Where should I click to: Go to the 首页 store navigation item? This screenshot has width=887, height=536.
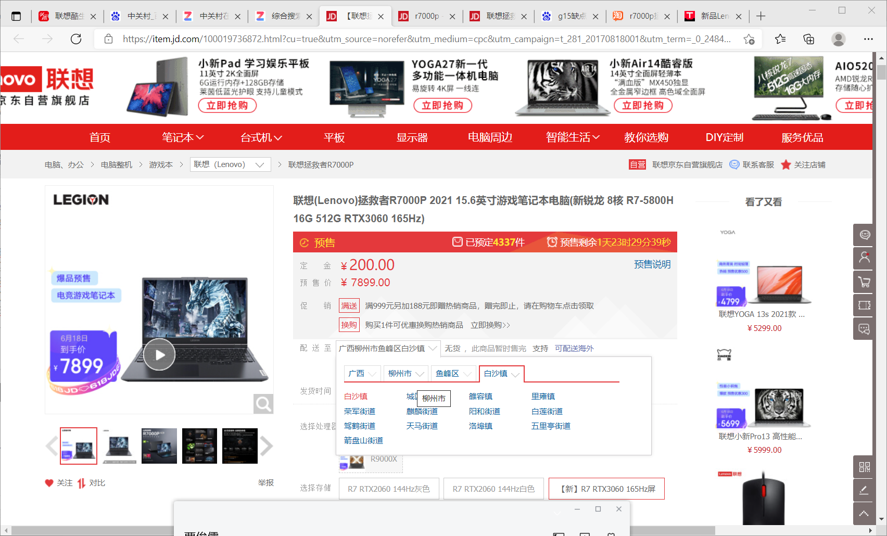pyautogui.click(x=100, y=137)
